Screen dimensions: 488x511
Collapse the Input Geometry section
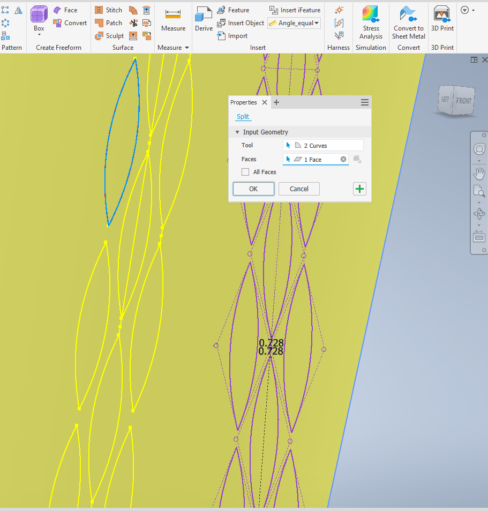(237, 132)
